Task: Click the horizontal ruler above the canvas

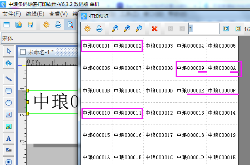Action: tap(52, 62)
